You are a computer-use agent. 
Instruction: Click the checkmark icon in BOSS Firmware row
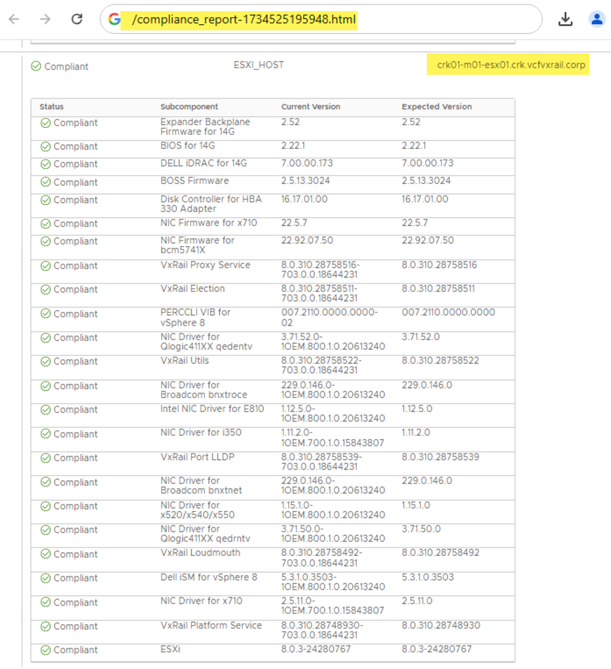tap(46, 182)
